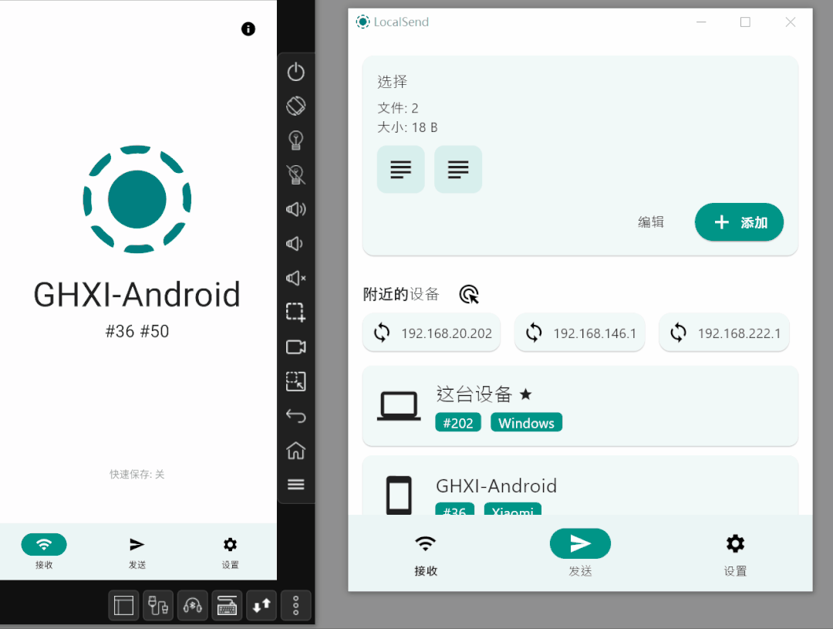This screenshot has width=833, height=629.
Task: Click the window layout icon in bottom toolbar
Action: (x=123, y=605)
